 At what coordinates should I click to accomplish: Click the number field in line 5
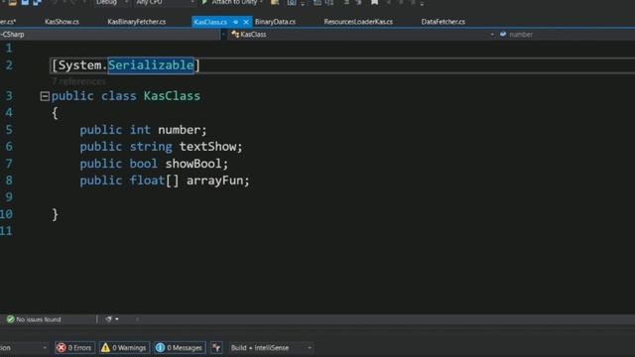(179, 130)
